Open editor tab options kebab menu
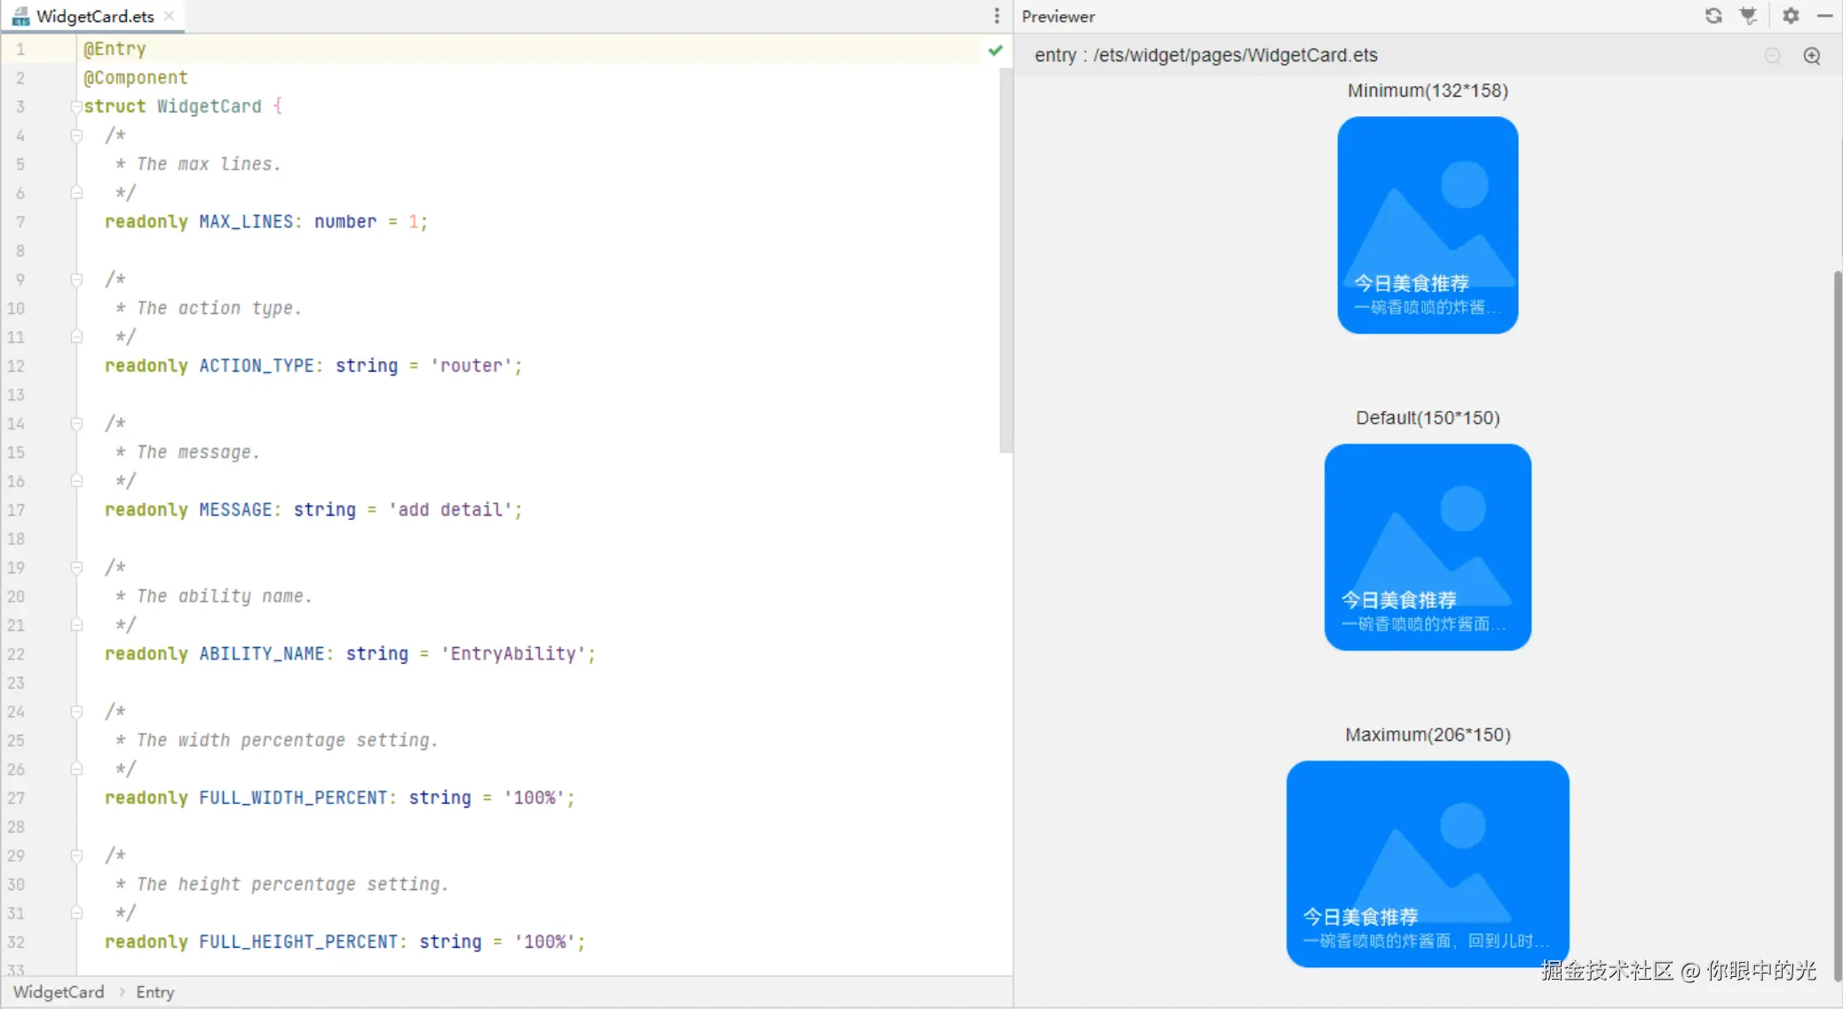This screenshot has width=1843, height=1009. (x=997, y=16)
